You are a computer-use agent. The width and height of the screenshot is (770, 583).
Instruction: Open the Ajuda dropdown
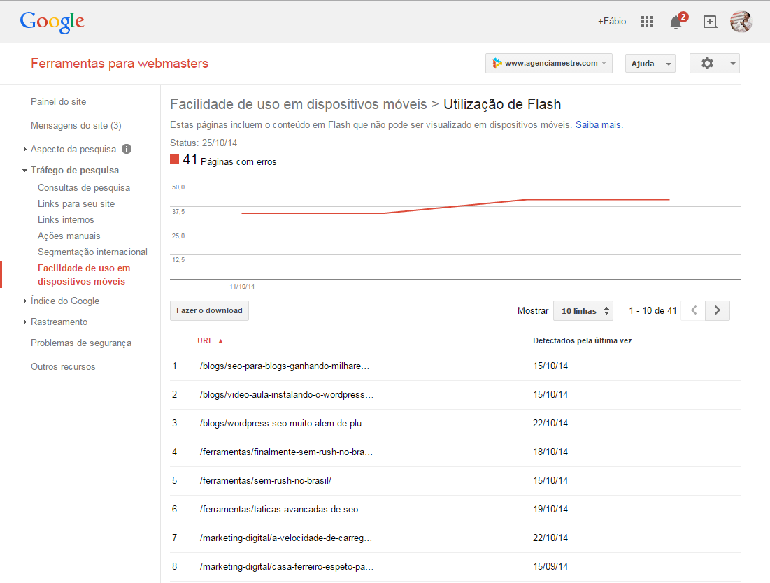pos(650,64)
